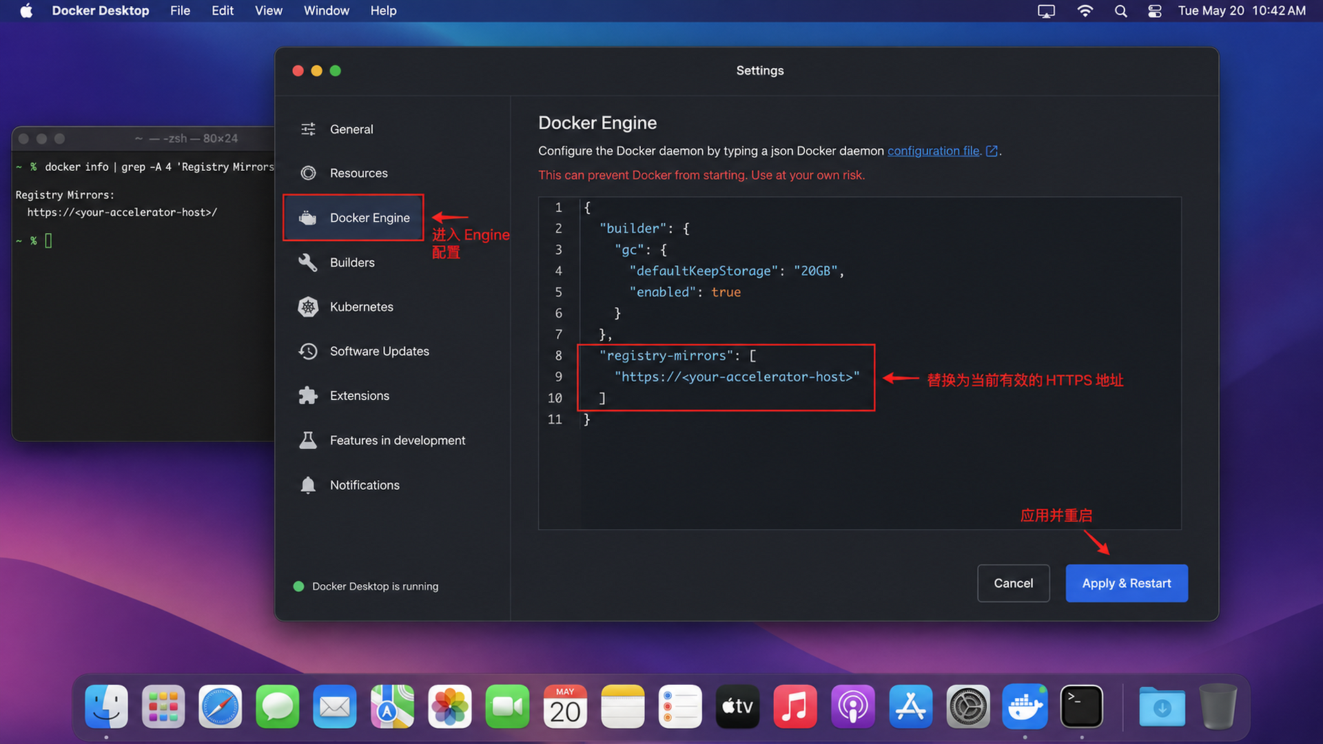
Task: Click the Resources circular icon
Action: click(308, 173)
